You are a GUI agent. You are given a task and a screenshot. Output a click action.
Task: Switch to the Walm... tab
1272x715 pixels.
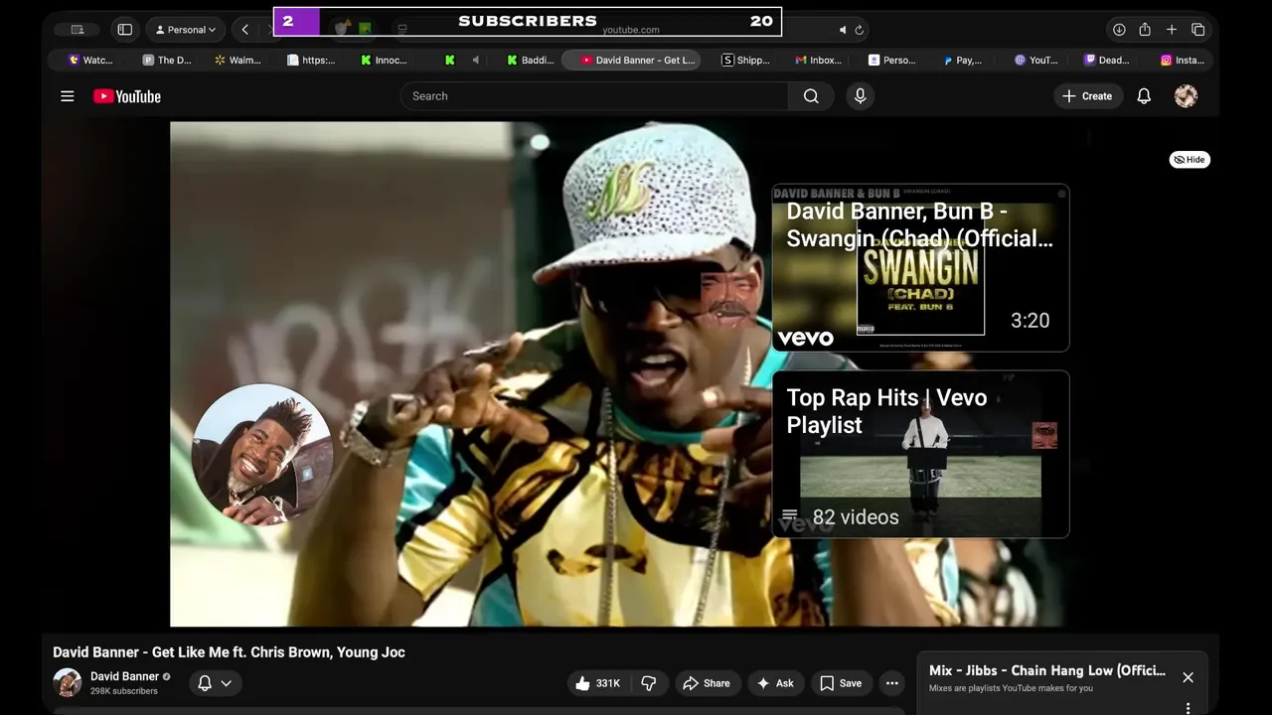[238, 60]
